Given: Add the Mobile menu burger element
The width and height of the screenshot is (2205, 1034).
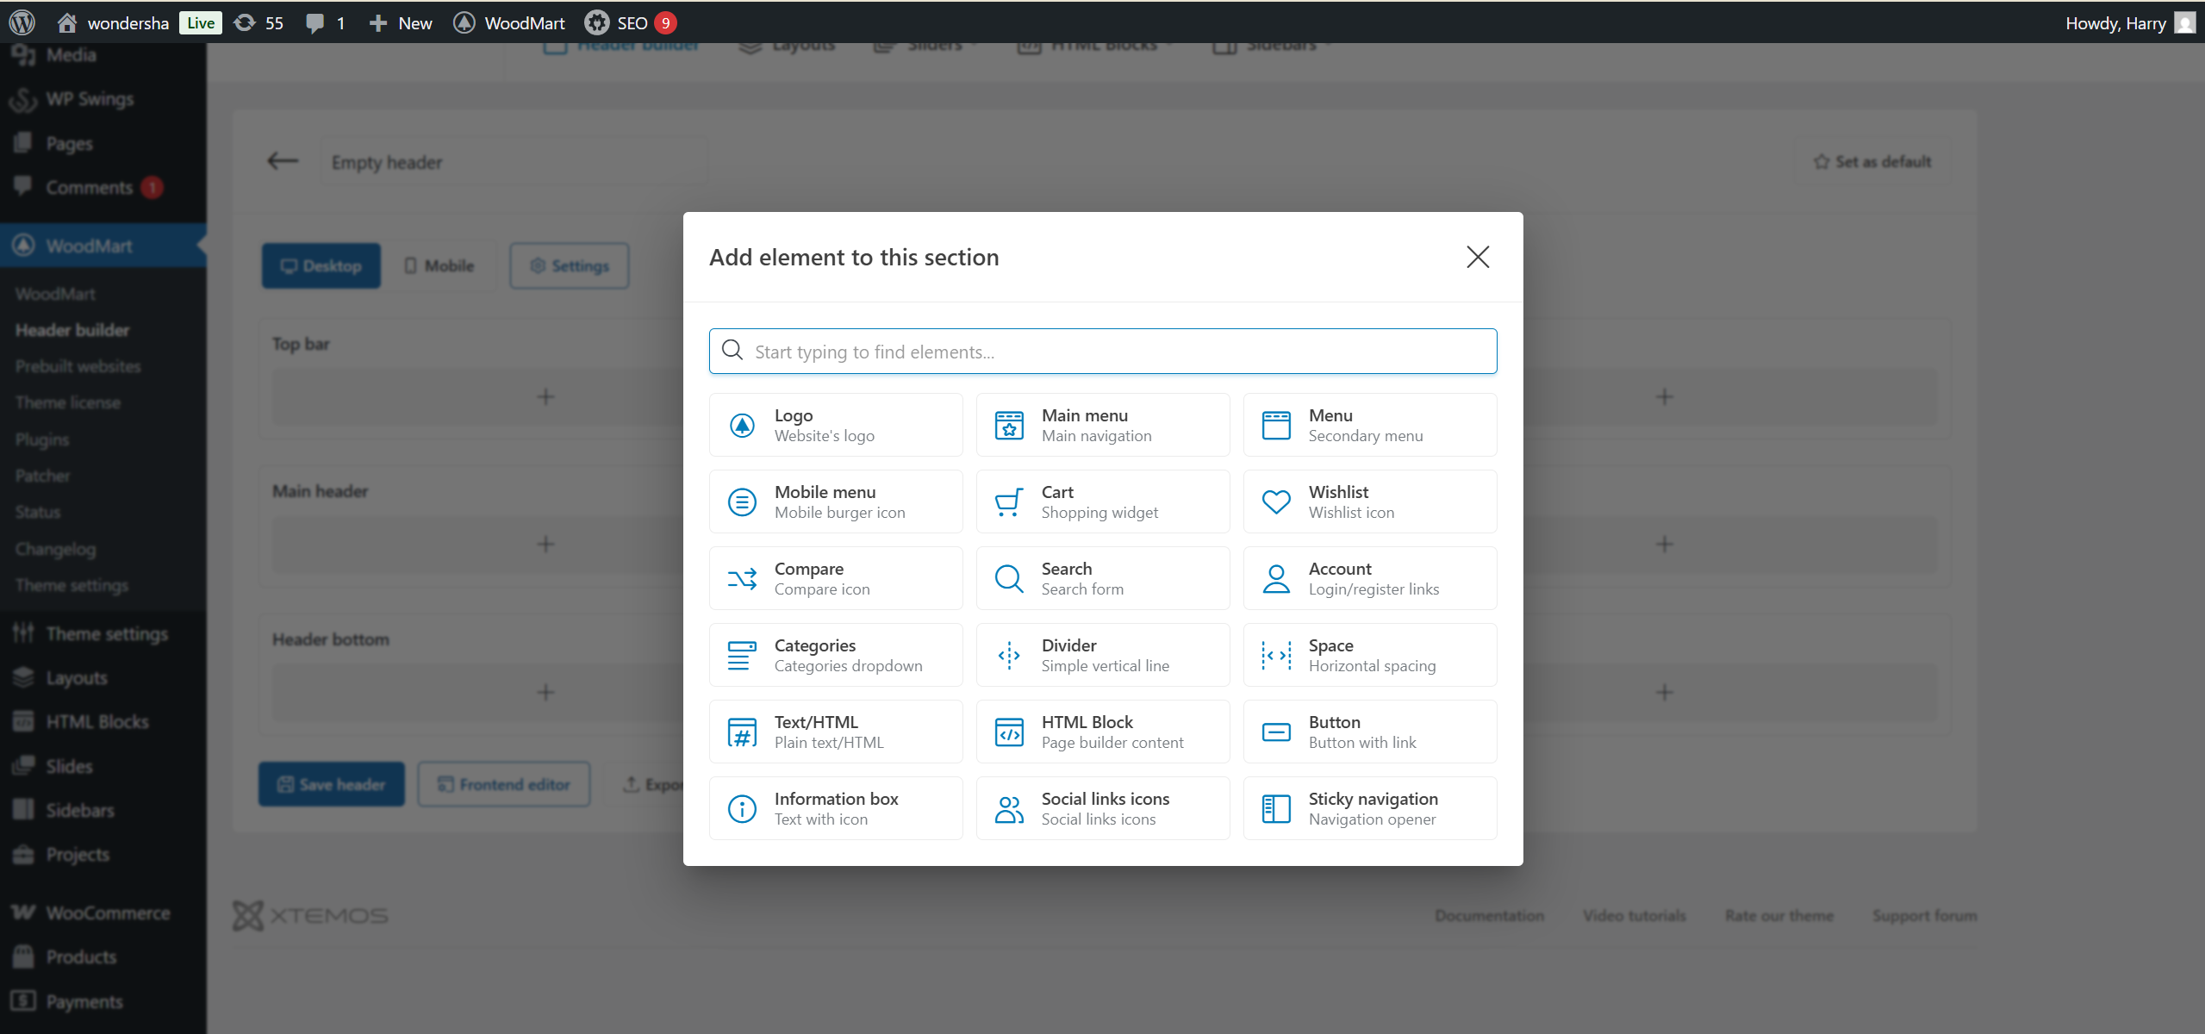Looking at the screenshot, I should 835,501.
